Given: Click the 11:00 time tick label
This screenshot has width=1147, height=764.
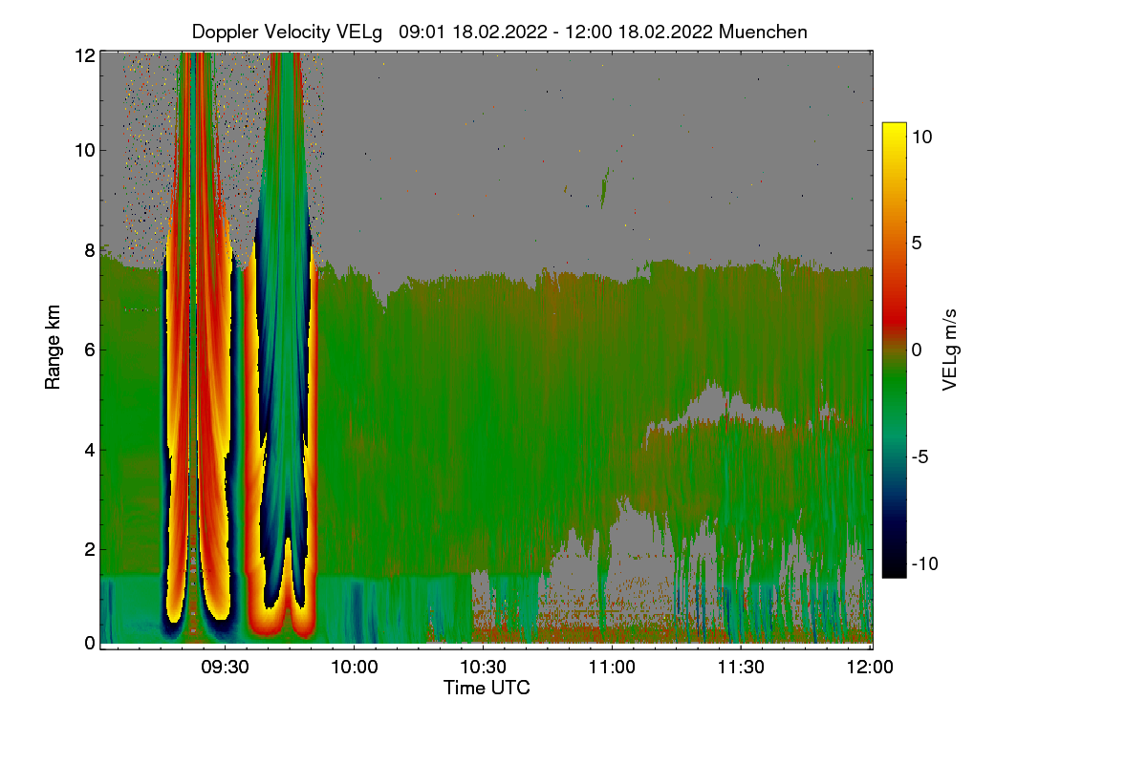Looking at the screenshot, I should click(x=612, y=666).
